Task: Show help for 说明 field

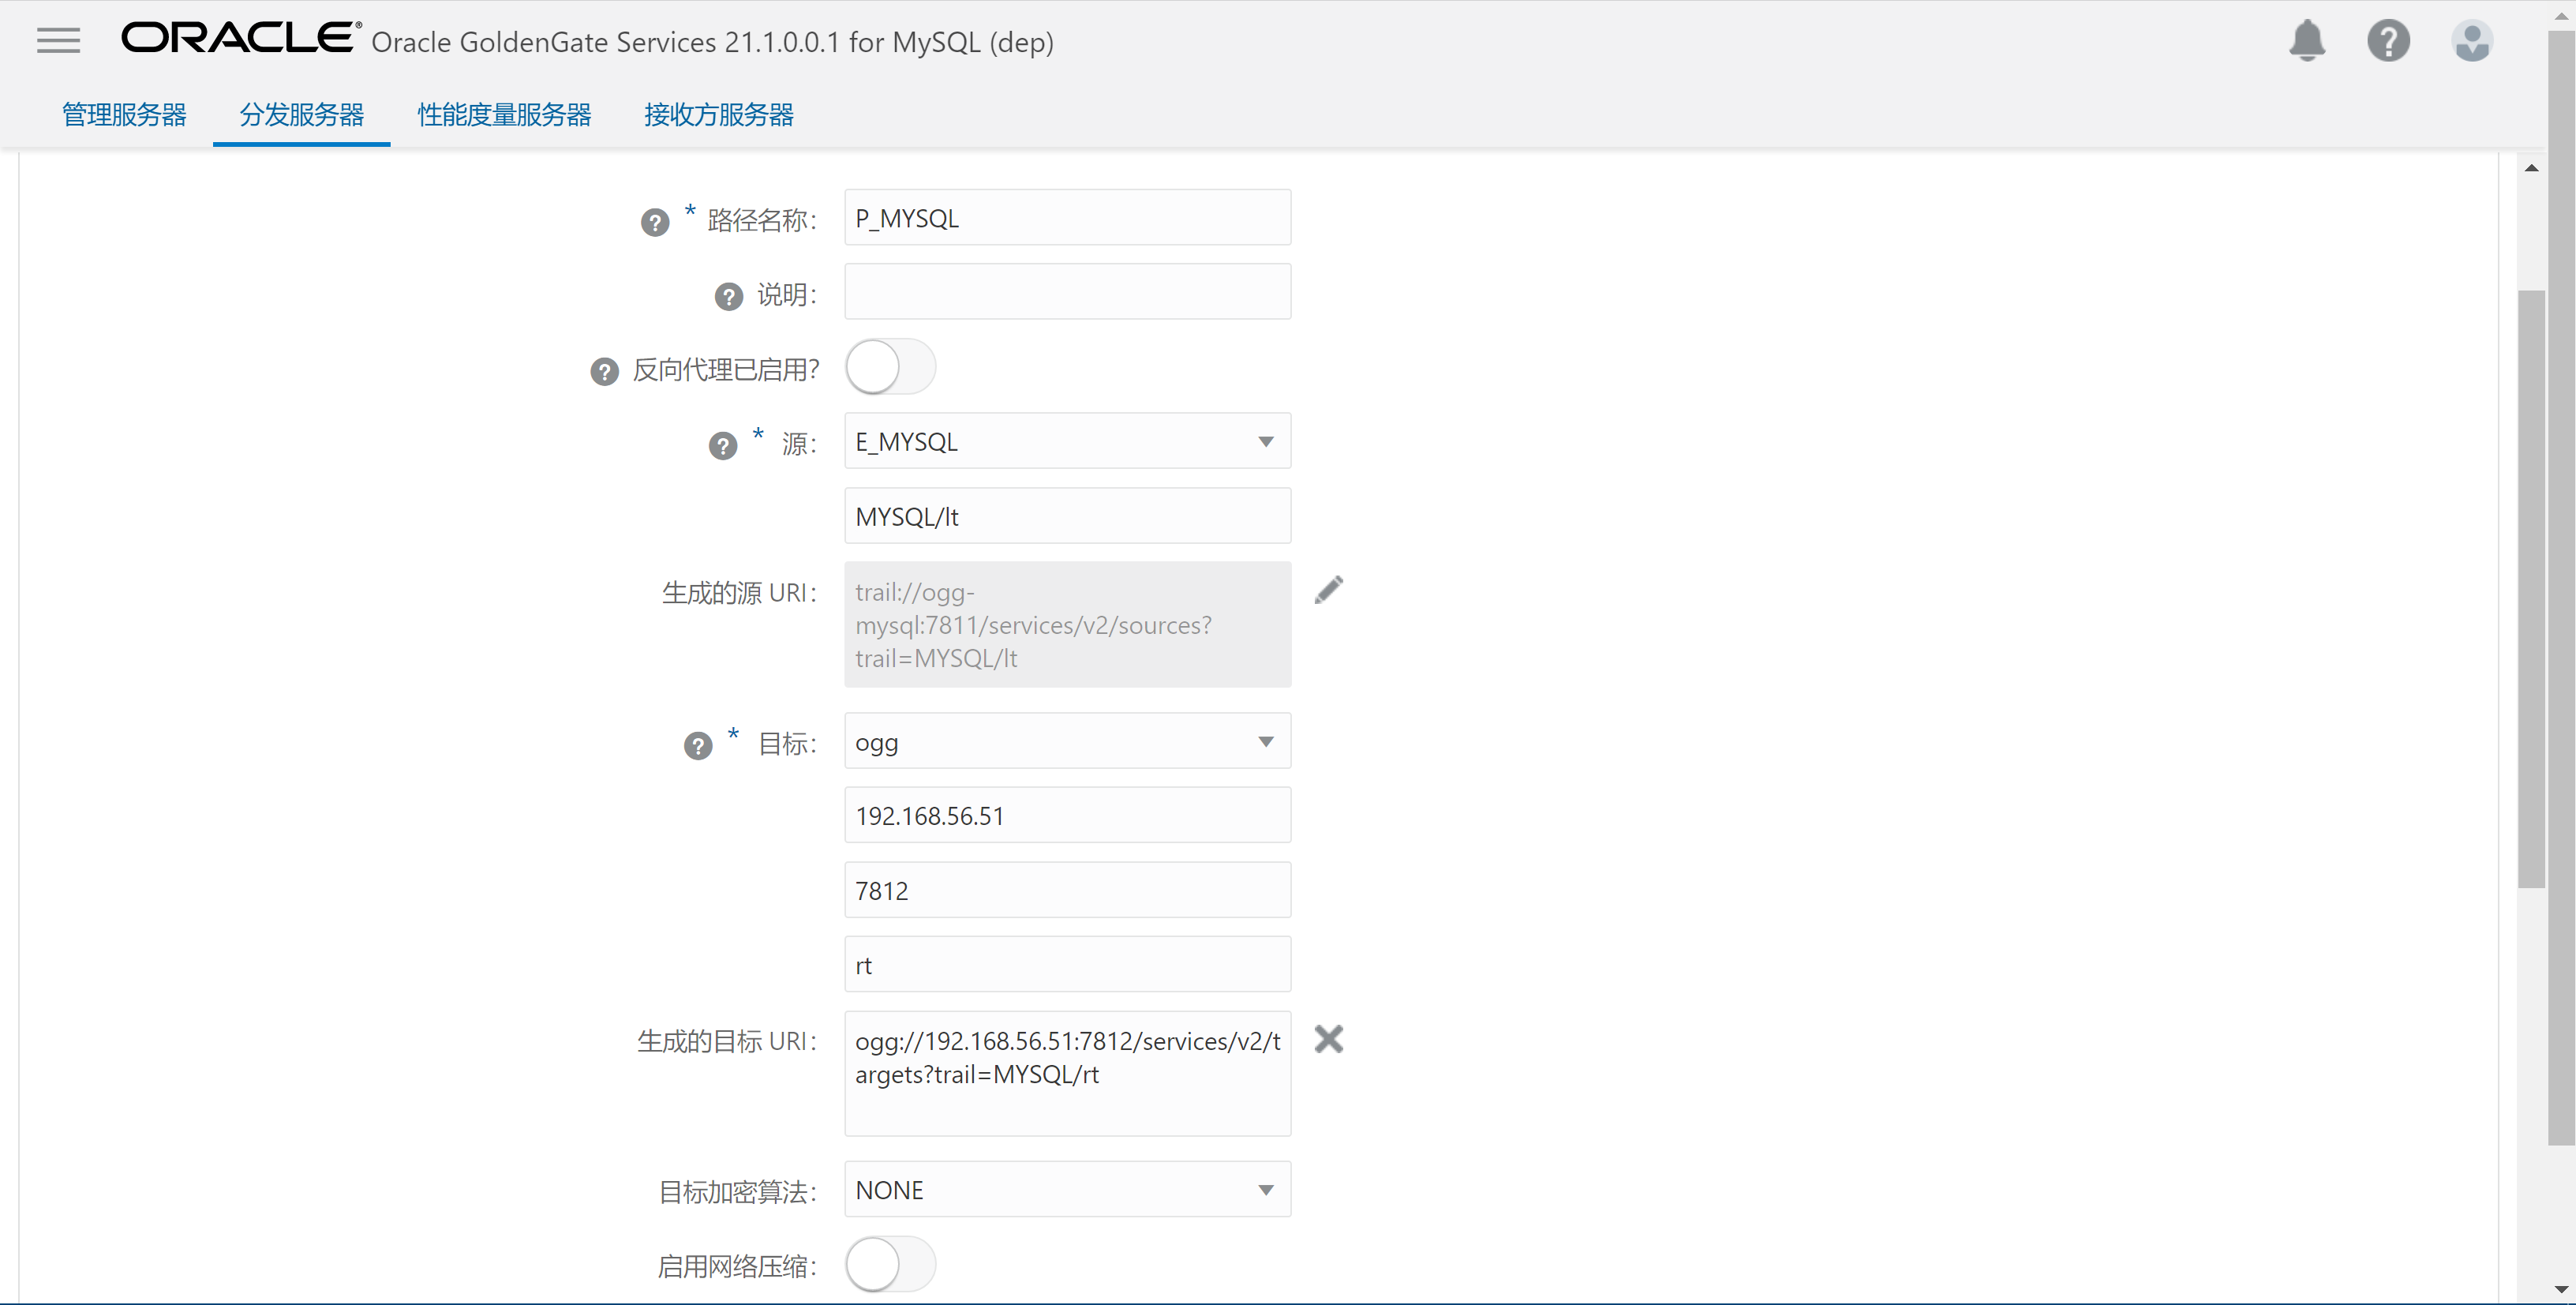Action: point(728,297)
